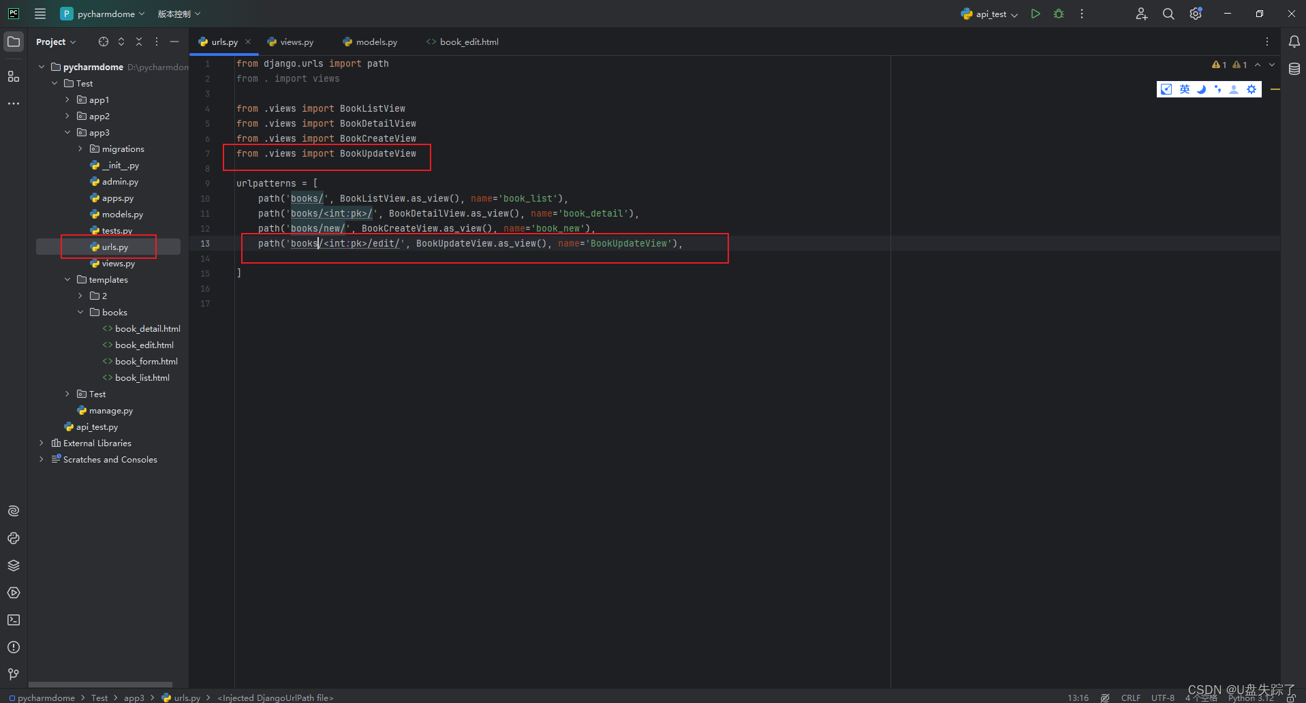Open book_form.html from the Project tree
Viewport: 1306px width, 703px height.
tap(146, 361)
